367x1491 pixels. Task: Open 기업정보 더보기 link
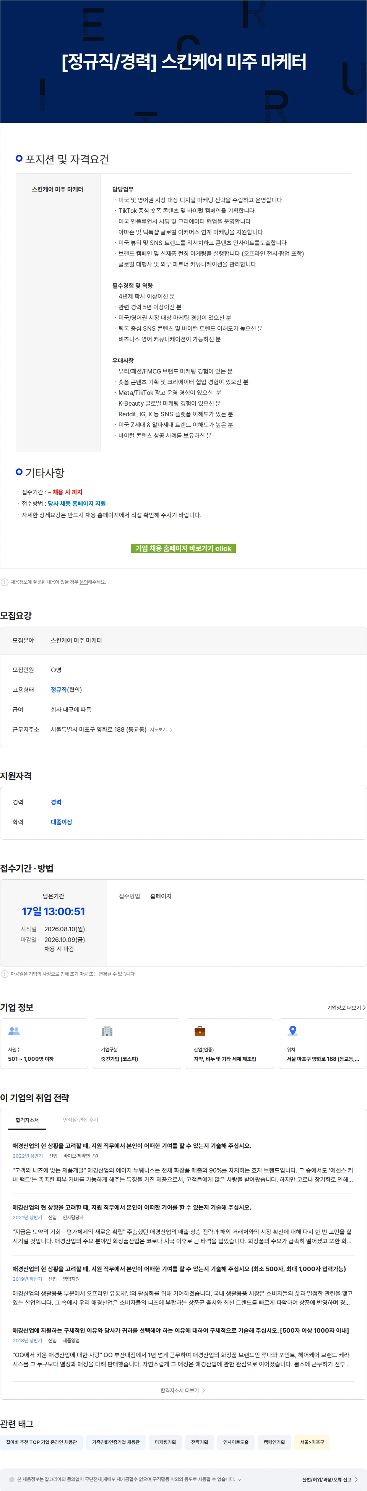point(346,1008)
